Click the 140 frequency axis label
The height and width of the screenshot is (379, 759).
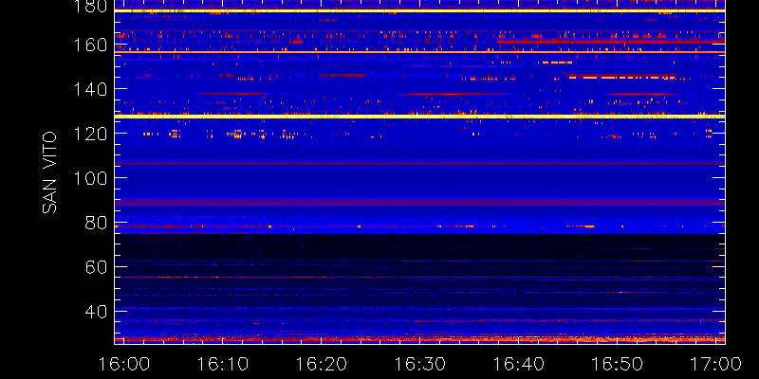click(x=90, y=89)
